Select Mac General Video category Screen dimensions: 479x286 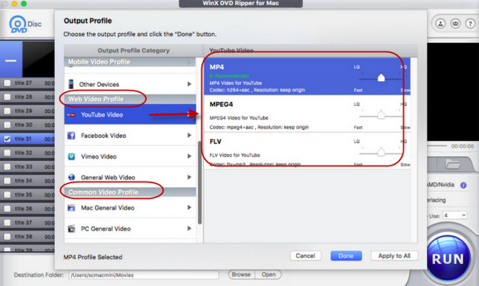click(130, 208)
